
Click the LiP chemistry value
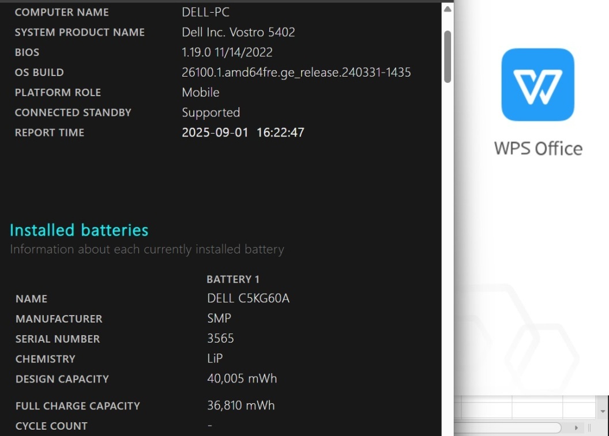(215, 358)
